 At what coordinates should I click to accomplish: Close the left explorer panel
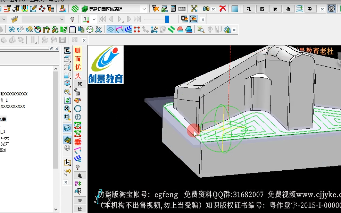coord(57,49)
